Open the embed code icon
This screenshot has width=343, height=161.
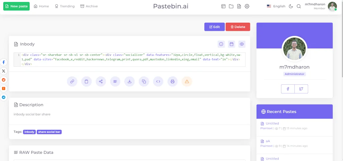[x=158, y=81]
